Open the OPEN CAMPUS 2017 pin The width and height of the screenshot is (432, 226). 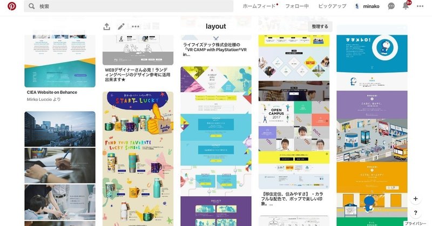[x=294, y=112]
